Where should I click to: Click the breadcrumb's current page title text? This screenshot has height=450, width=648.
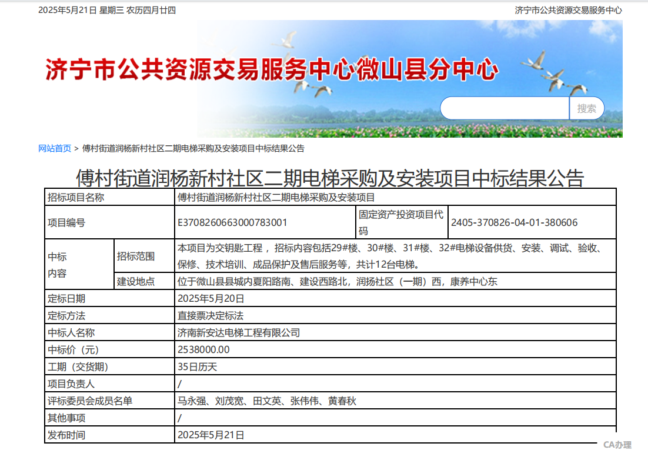193,148
